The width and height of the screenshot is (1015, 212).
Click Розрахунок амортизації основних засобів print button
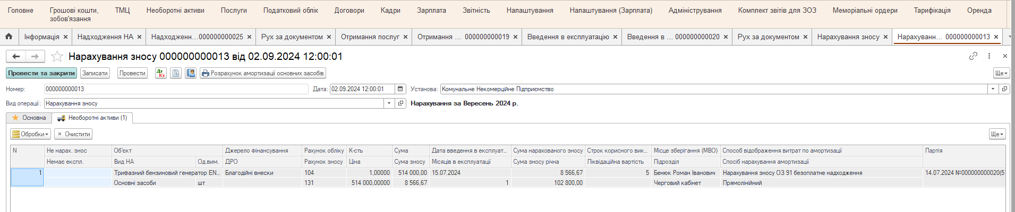[x=263, y=73]
